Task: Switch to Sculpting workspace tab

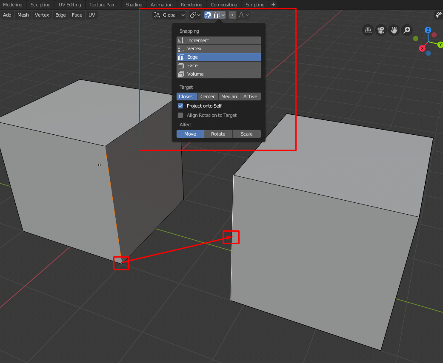Action: tap(40, 5)
